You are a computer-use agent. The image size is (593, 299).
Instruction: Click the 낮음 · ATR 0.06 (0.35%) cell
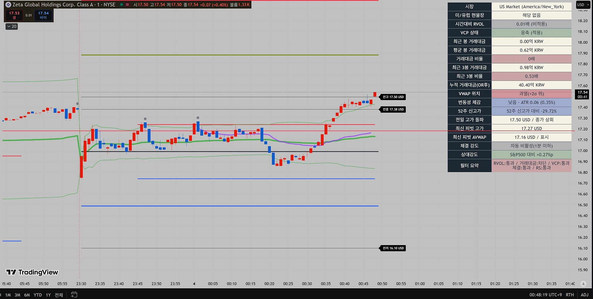pos(532,102)
